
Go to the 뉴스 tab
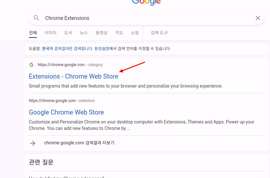[x=84, y=33]
